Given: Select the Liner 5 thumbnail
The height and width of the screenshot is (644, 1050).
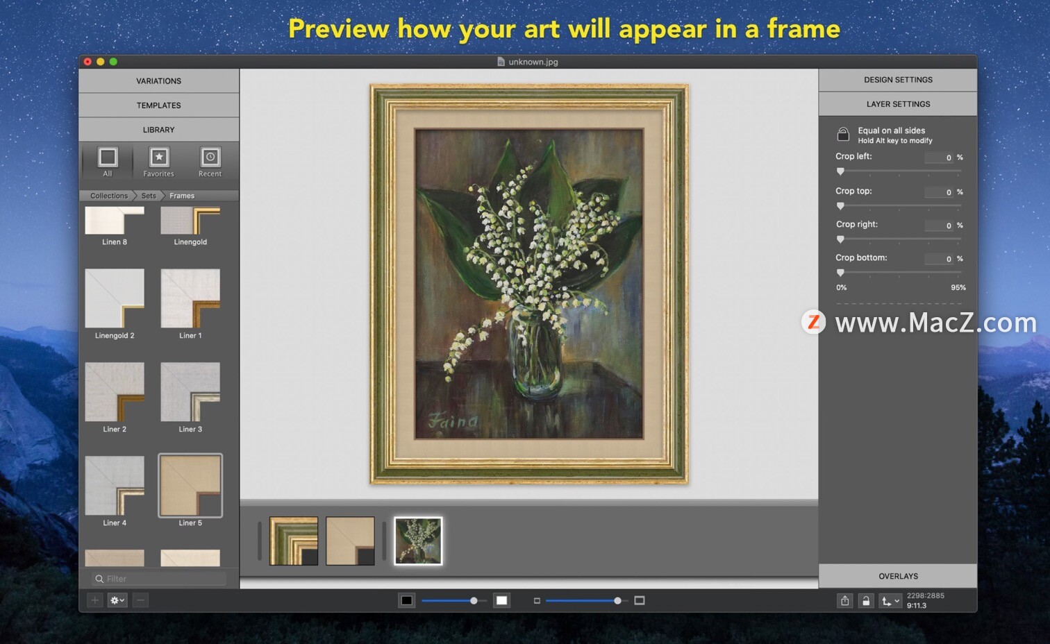Looking at the screenshot, I should tap(190, 486).
